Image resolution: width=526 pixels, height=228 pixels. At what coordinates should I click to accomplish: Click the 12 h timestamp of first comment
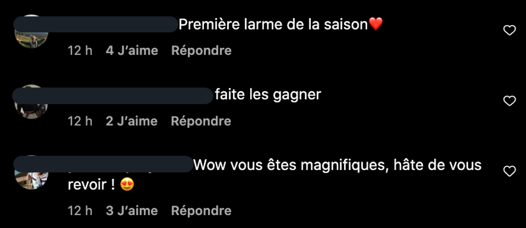(x=80, y=50)
